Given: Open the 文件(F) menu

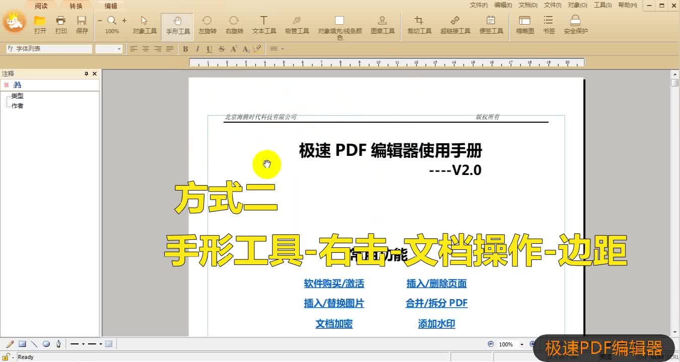Looking at the screenshot, I should tap(479, 5).
